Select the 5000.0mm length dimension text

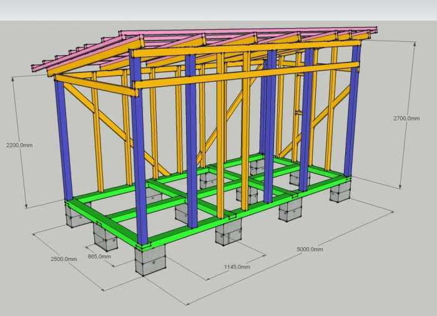(310, 249)
